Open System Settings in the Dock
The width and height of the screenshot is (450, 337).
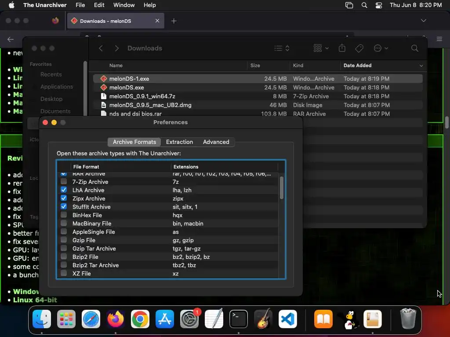pyautogui.click(x=189, y=319)
